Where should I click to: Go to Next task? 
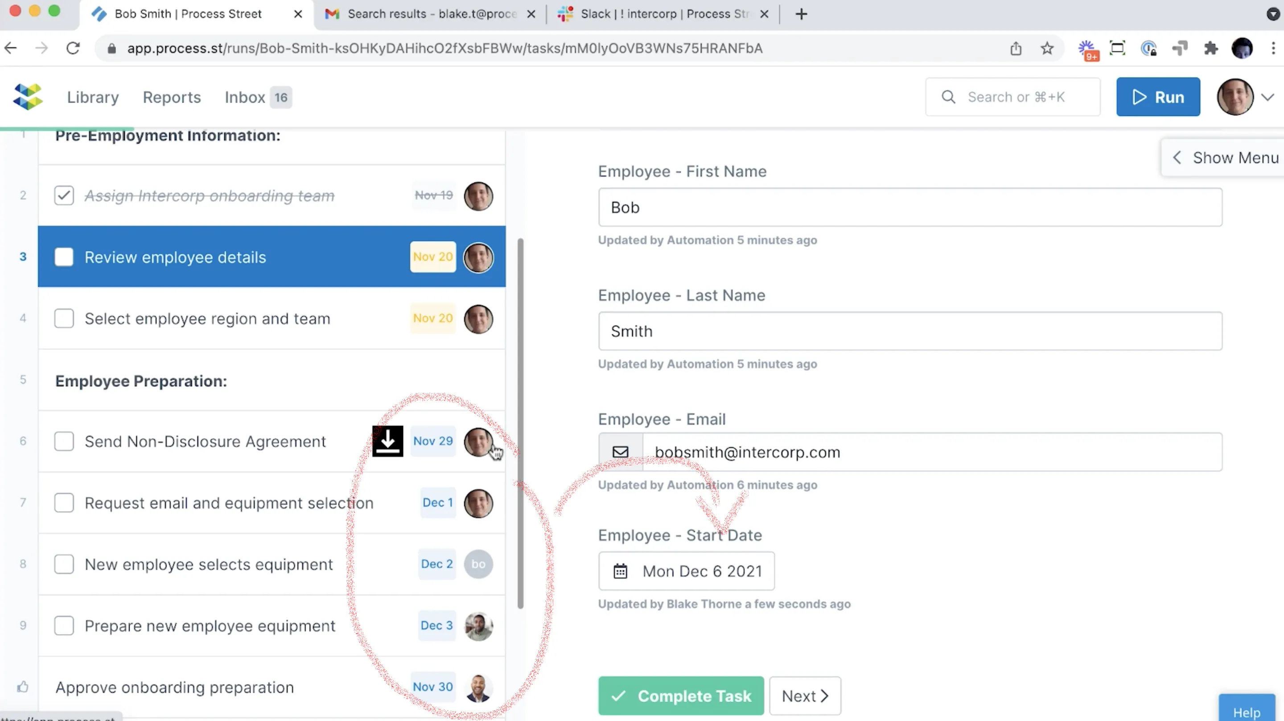[805, 696]
